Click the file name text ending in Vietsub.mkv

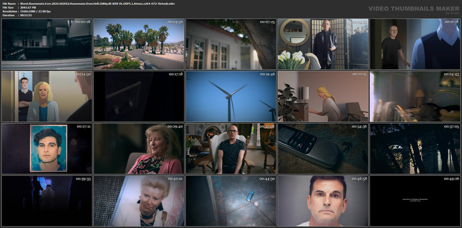pyautogui.click(x=97, y=3)
